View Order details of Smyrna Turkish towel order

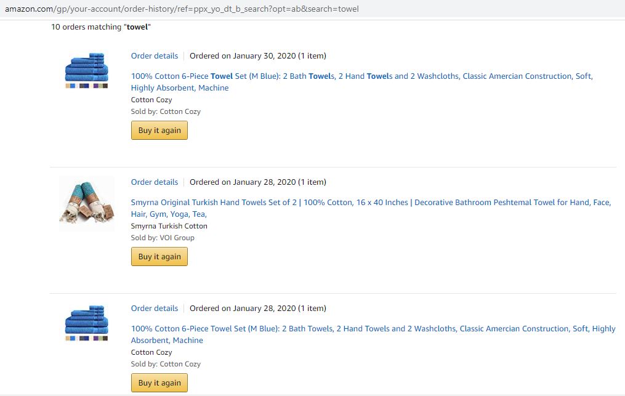point(155,182)
